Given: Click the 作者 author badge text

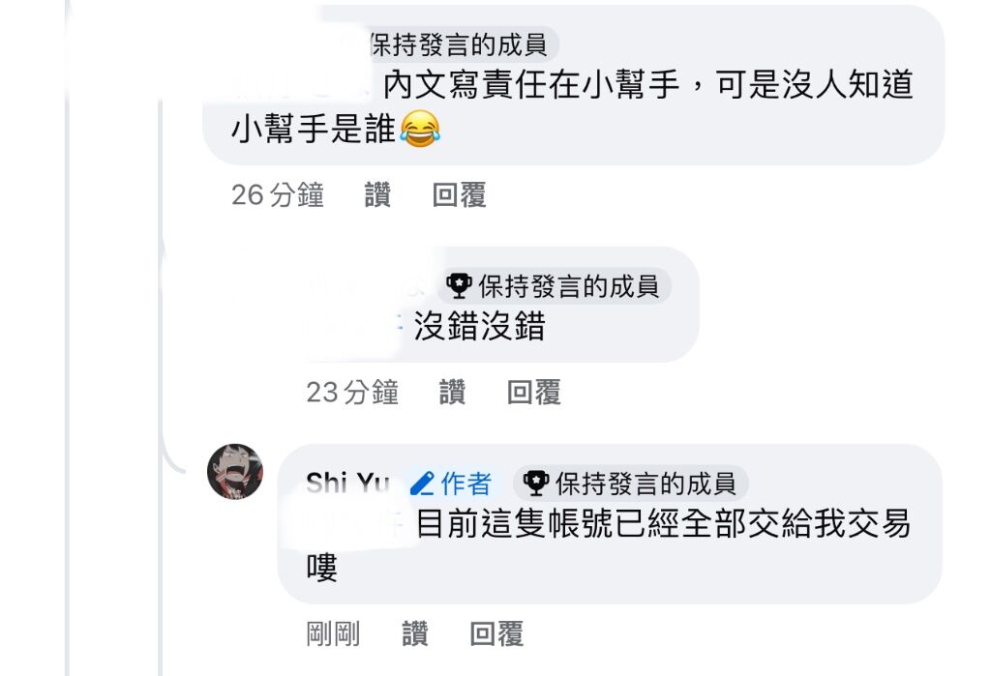Looking at the screenshot, I should click(x=466, y=484).
